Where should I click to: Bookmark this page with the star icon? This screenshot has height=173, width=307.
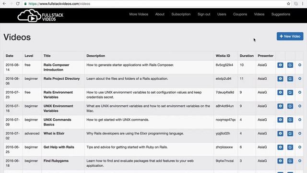[288, 4]
